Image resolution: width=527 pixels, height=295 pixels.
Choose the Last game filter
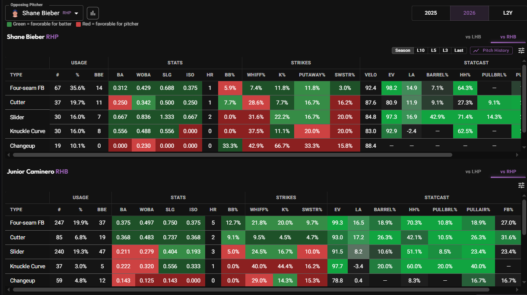point(459,51)
